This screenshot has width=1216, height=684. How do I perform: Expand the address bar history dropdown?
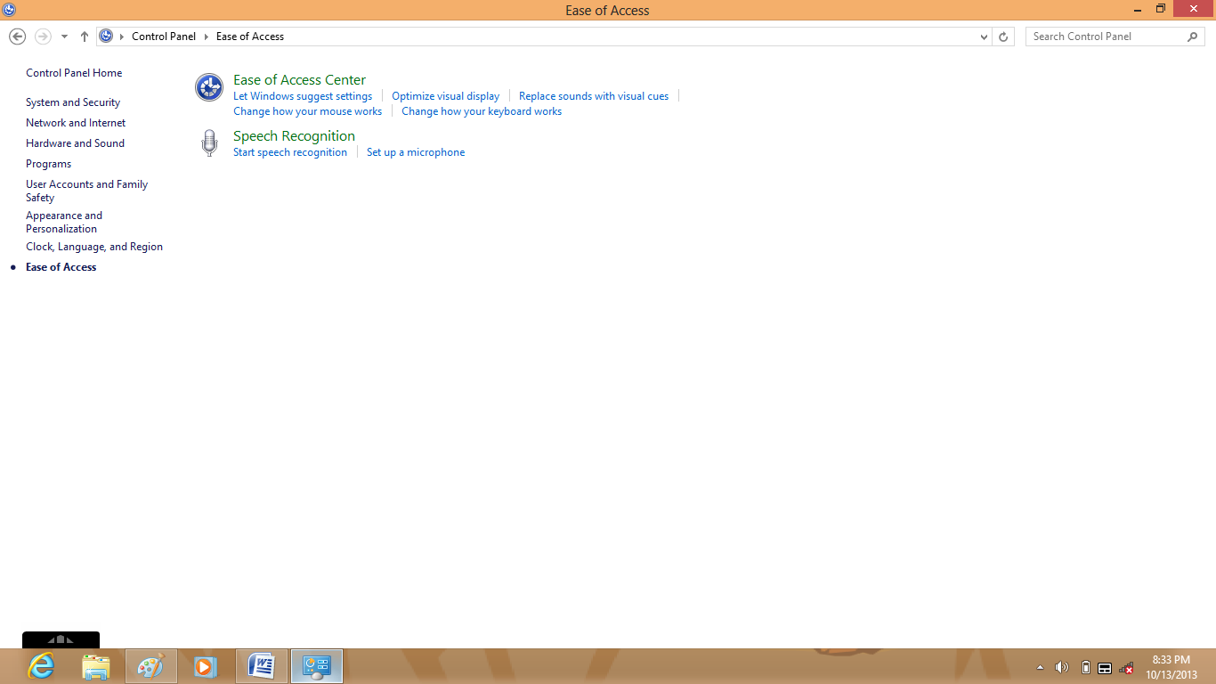click(x=984, y=37)
